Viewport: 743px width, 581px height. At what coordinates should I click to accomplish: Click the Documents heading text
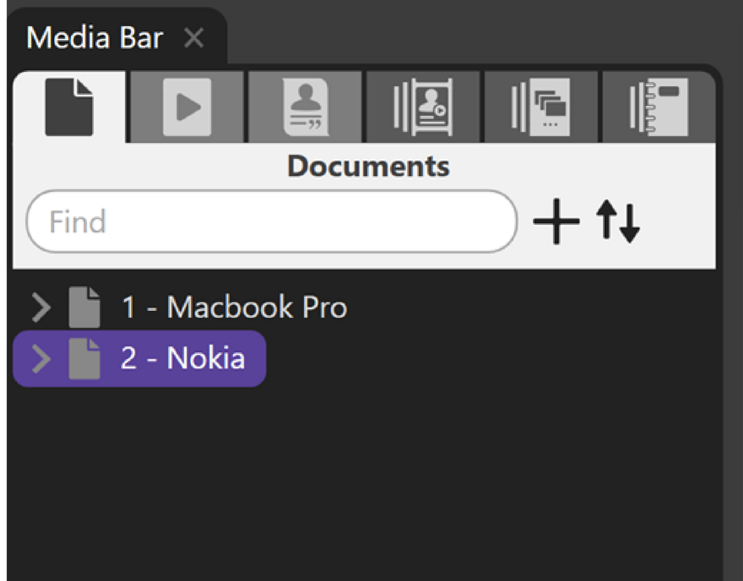point(368,167)
